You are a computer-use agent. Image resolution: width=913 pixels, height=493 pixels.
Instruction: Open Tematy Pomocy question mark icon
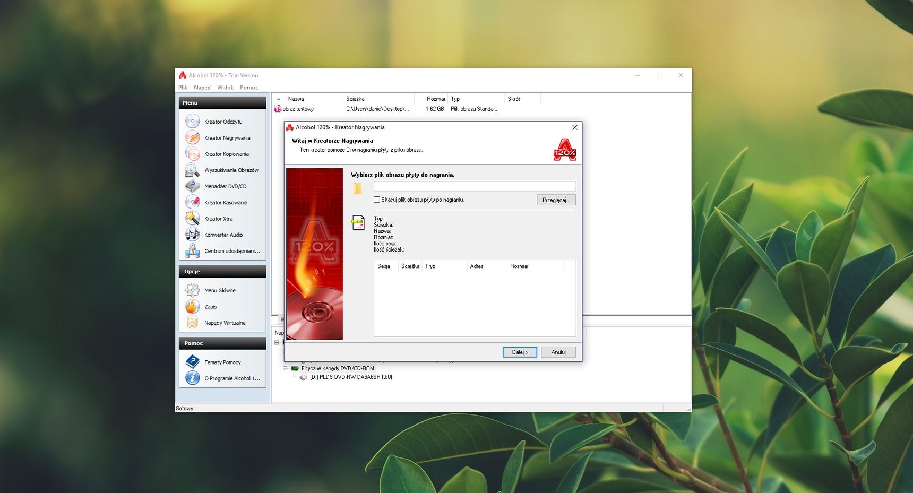[192, 362]
